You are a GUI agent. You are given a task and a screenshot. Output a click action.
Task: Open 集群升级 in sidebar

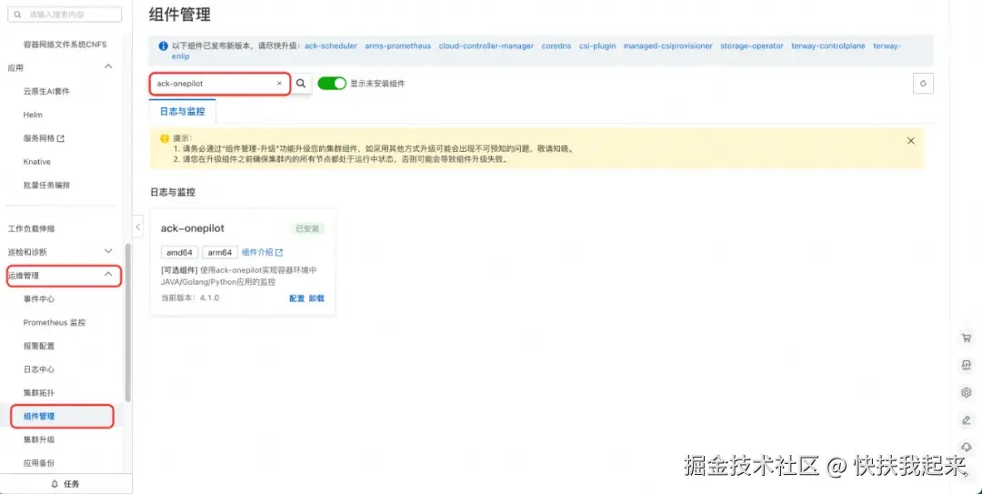[39, 439]
